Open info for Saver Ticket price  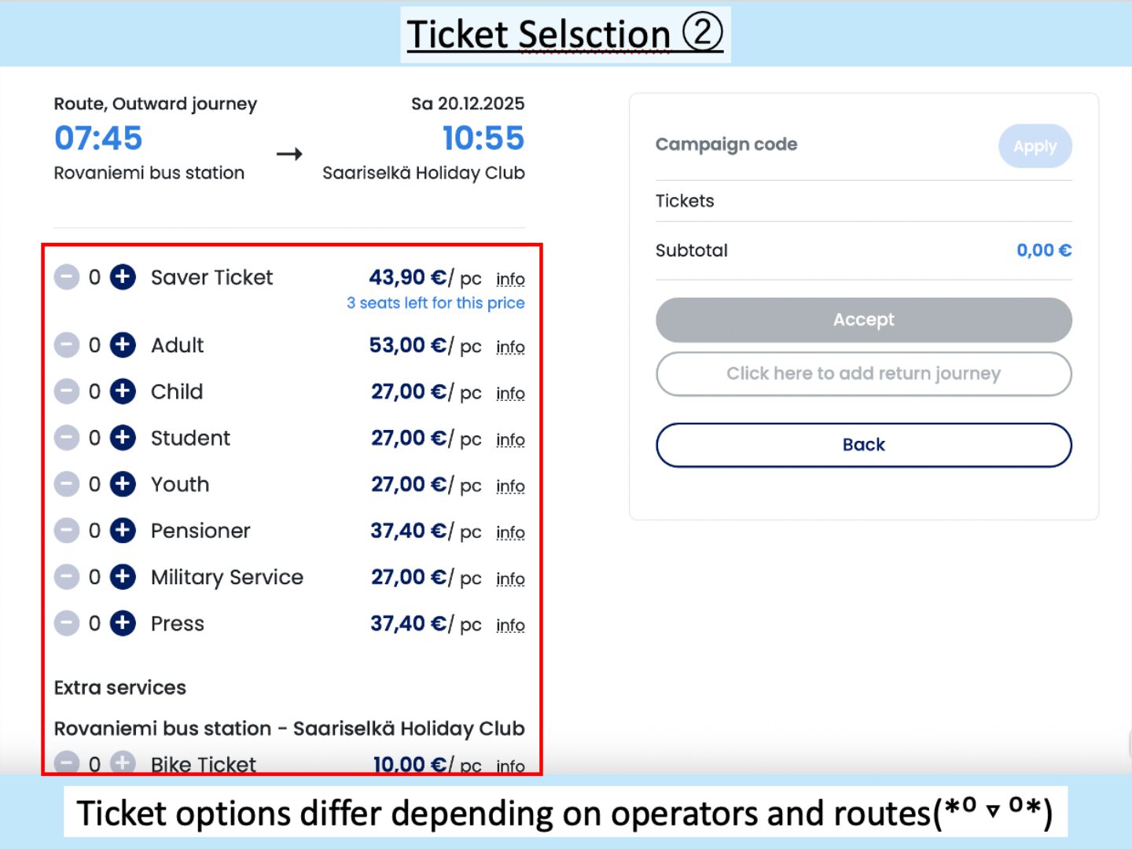tap(510, 279)
